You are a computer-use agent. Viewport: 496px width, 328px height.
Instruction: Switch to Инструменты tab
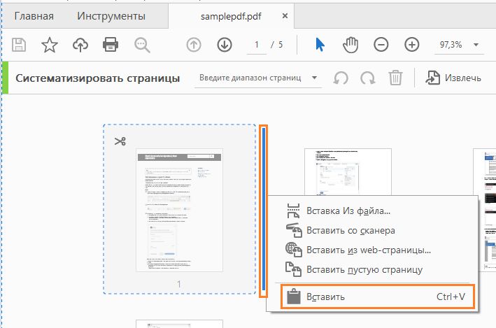[111, 16]
